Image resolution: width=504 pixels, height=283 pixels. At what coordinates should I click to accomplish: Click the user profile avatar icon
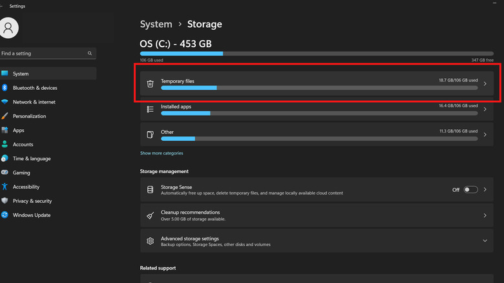pos(8,28)
